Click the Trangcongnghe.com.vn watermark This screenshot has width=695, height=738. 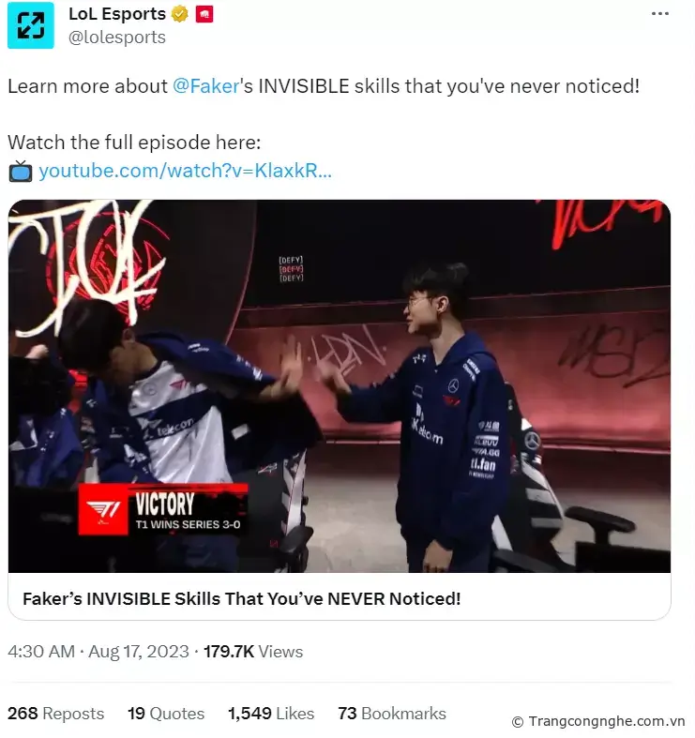[x=598, y=721]
